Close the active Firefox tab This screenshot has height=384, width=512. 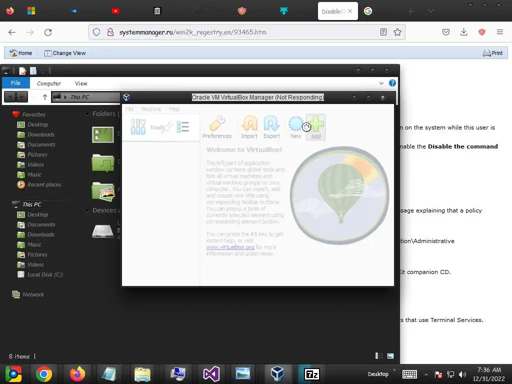(x=350, y=11)
